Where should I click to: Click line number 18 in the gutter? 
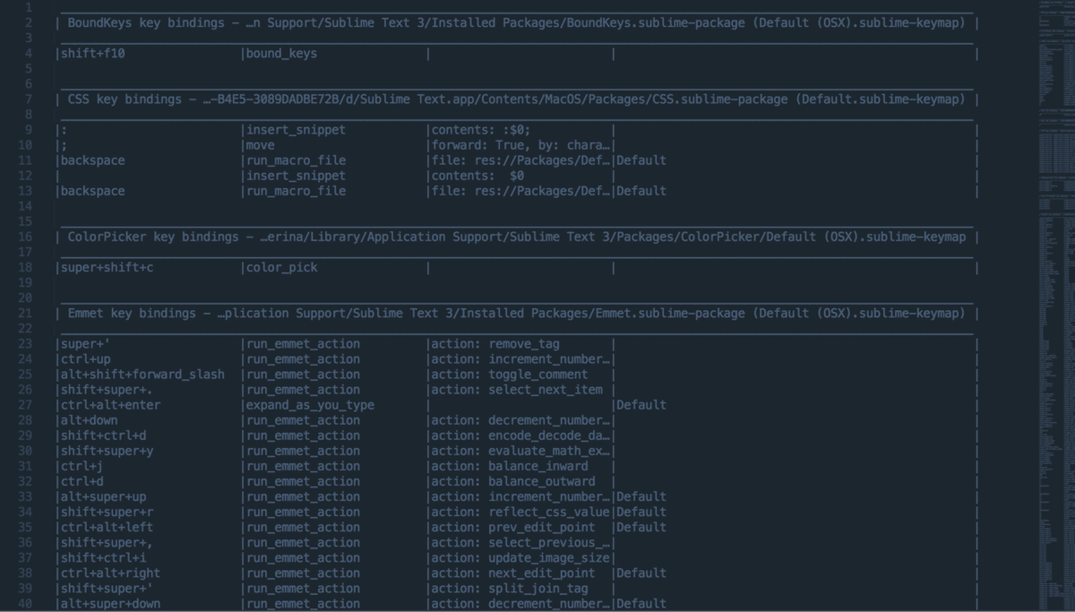(24, 268)
